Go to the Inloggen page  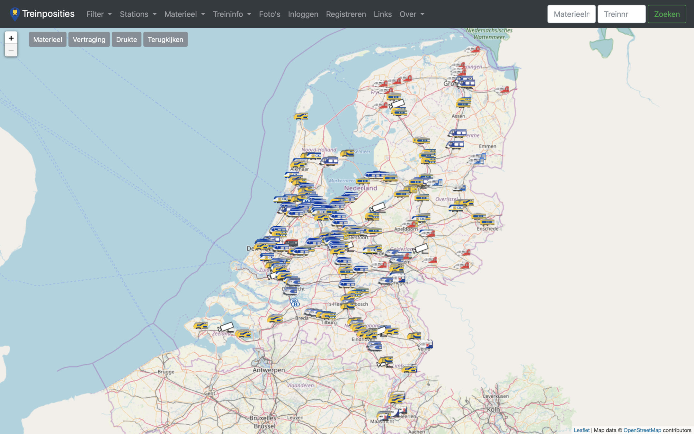(303, 14)
